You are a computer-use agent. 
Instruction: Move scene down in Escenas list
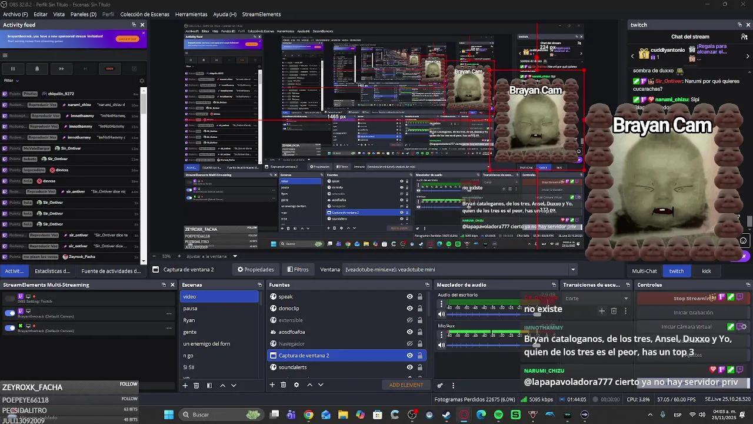pos(234,385)
